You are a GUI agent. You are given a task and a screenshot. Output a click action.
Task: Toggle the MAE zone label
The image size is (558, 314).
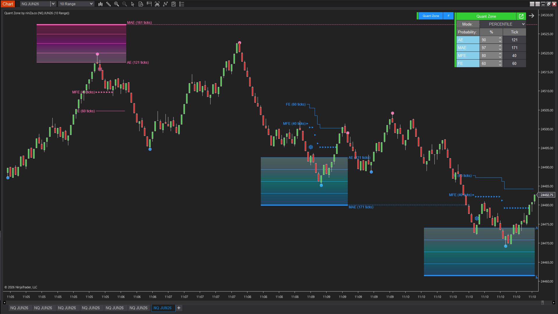468,48
